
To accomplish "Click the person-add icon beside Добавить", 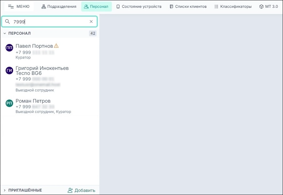I will pyautogui.click(x=70, y=190).
